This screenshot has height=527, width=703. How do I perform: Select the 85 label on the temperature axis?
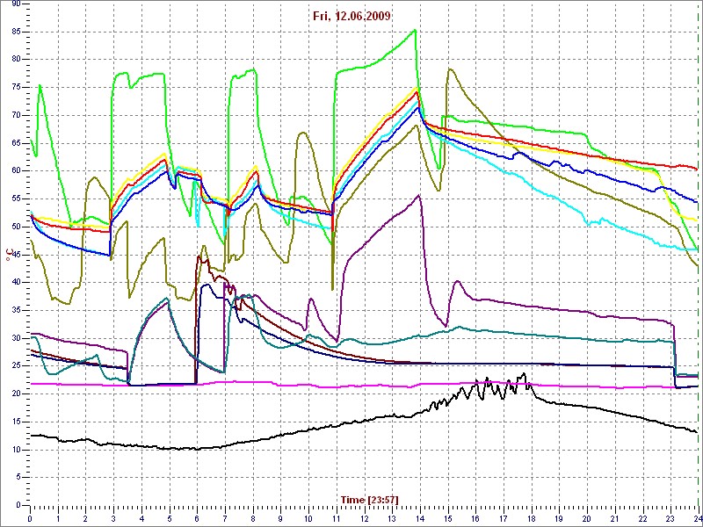coord(15,32)
